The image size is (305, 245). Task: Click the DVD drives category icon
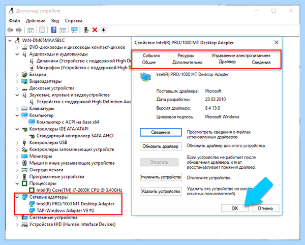[x=24, y=47]
